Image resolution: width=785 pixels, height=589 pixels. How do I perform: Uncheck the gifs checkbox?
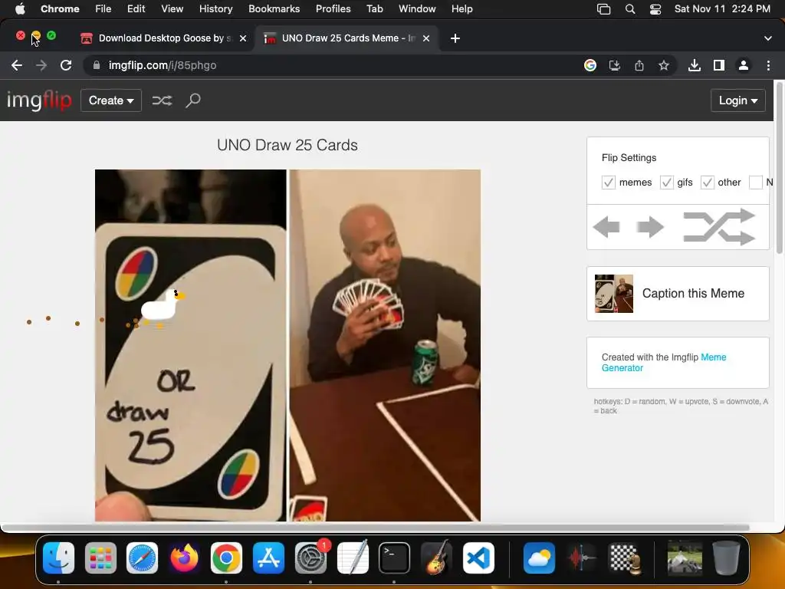pyautogui.click(x=666, y=183)
